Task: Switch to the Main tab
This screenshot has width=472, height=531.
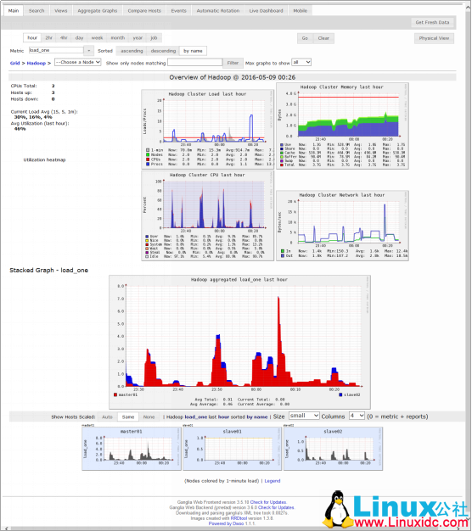Action: click(x=14, y=11)
